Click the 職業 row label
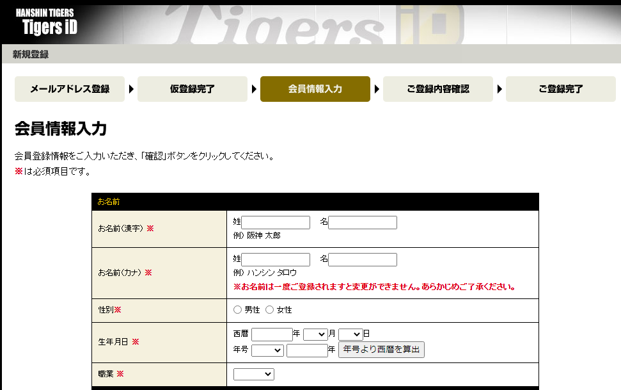 pyautogui.click(x=111, y=374)
